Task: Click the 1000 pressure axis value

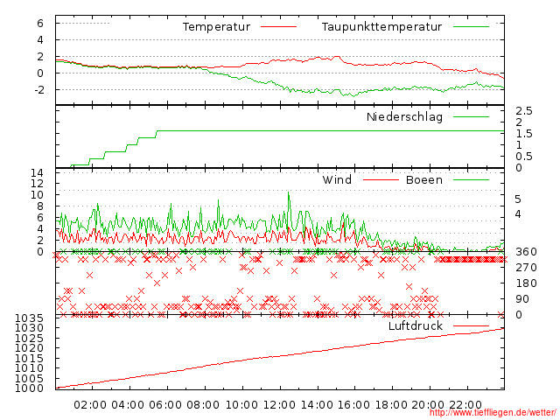Action: point(29,388)
